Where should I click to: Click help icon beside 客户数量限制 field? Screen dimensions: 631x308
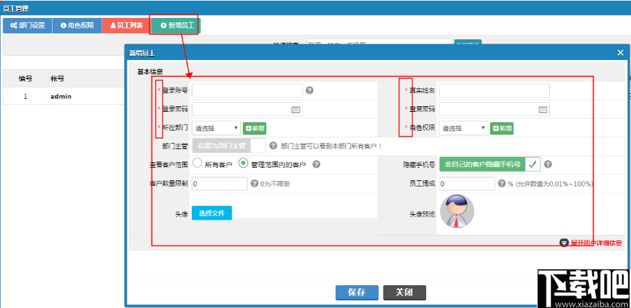coord(255,184)
